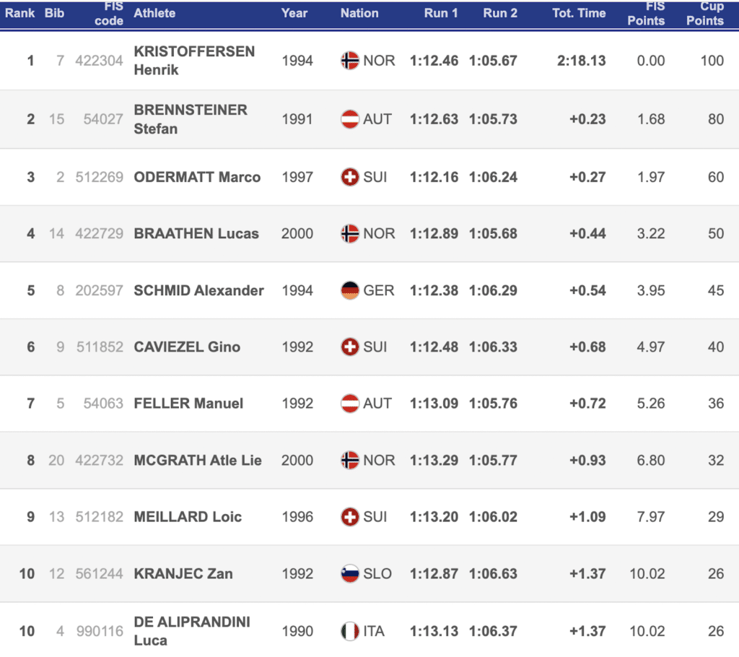Open MCGRATH Atle Lie's name link
The width and height of the screenshot is (739, 657).
click(x=198, y=461)
